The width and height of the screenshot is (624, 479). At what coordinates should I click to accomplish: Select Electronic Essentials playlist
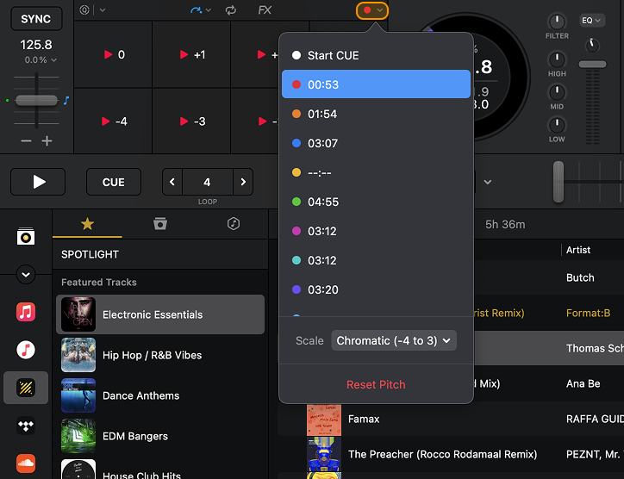click(x=160, y=314)
